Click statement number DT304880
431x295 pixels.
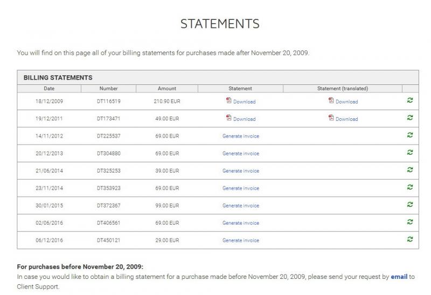(x=109, y=153)
